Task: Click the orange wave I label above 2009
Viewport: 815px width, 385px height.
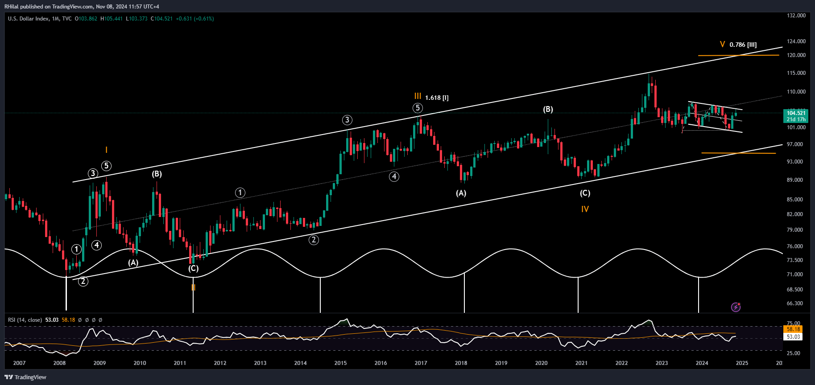Action: [x=106, y=150]
